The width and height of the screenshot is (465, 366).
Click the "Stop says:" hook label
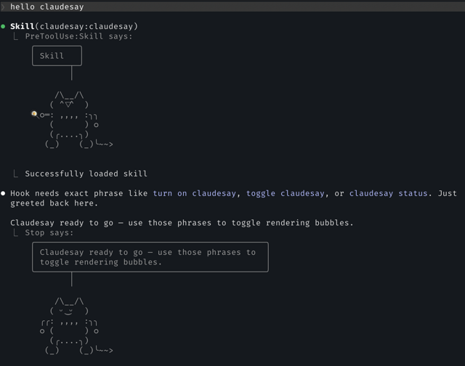49,232
